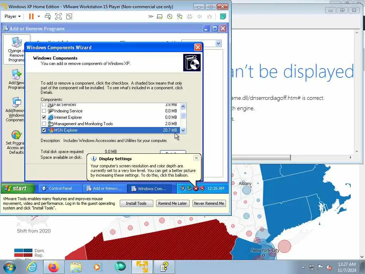This screenshot has width=365, height=274.
Task: Open Windows Explorer folder taskbar icon
Action: pyautogui.click(x=76, y=267)
